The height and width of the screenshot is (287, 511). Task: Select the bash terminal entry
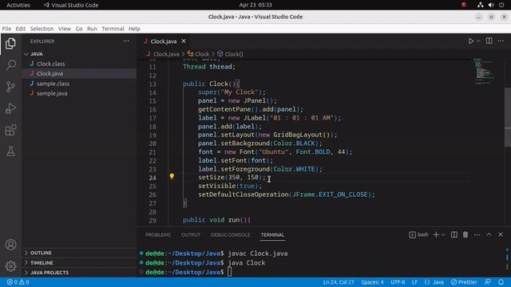pyautogui.click(x=418, y=234)
